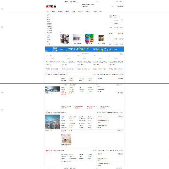
Task: Select the red underlined tab under the landscape image
Action: point(63,93)
